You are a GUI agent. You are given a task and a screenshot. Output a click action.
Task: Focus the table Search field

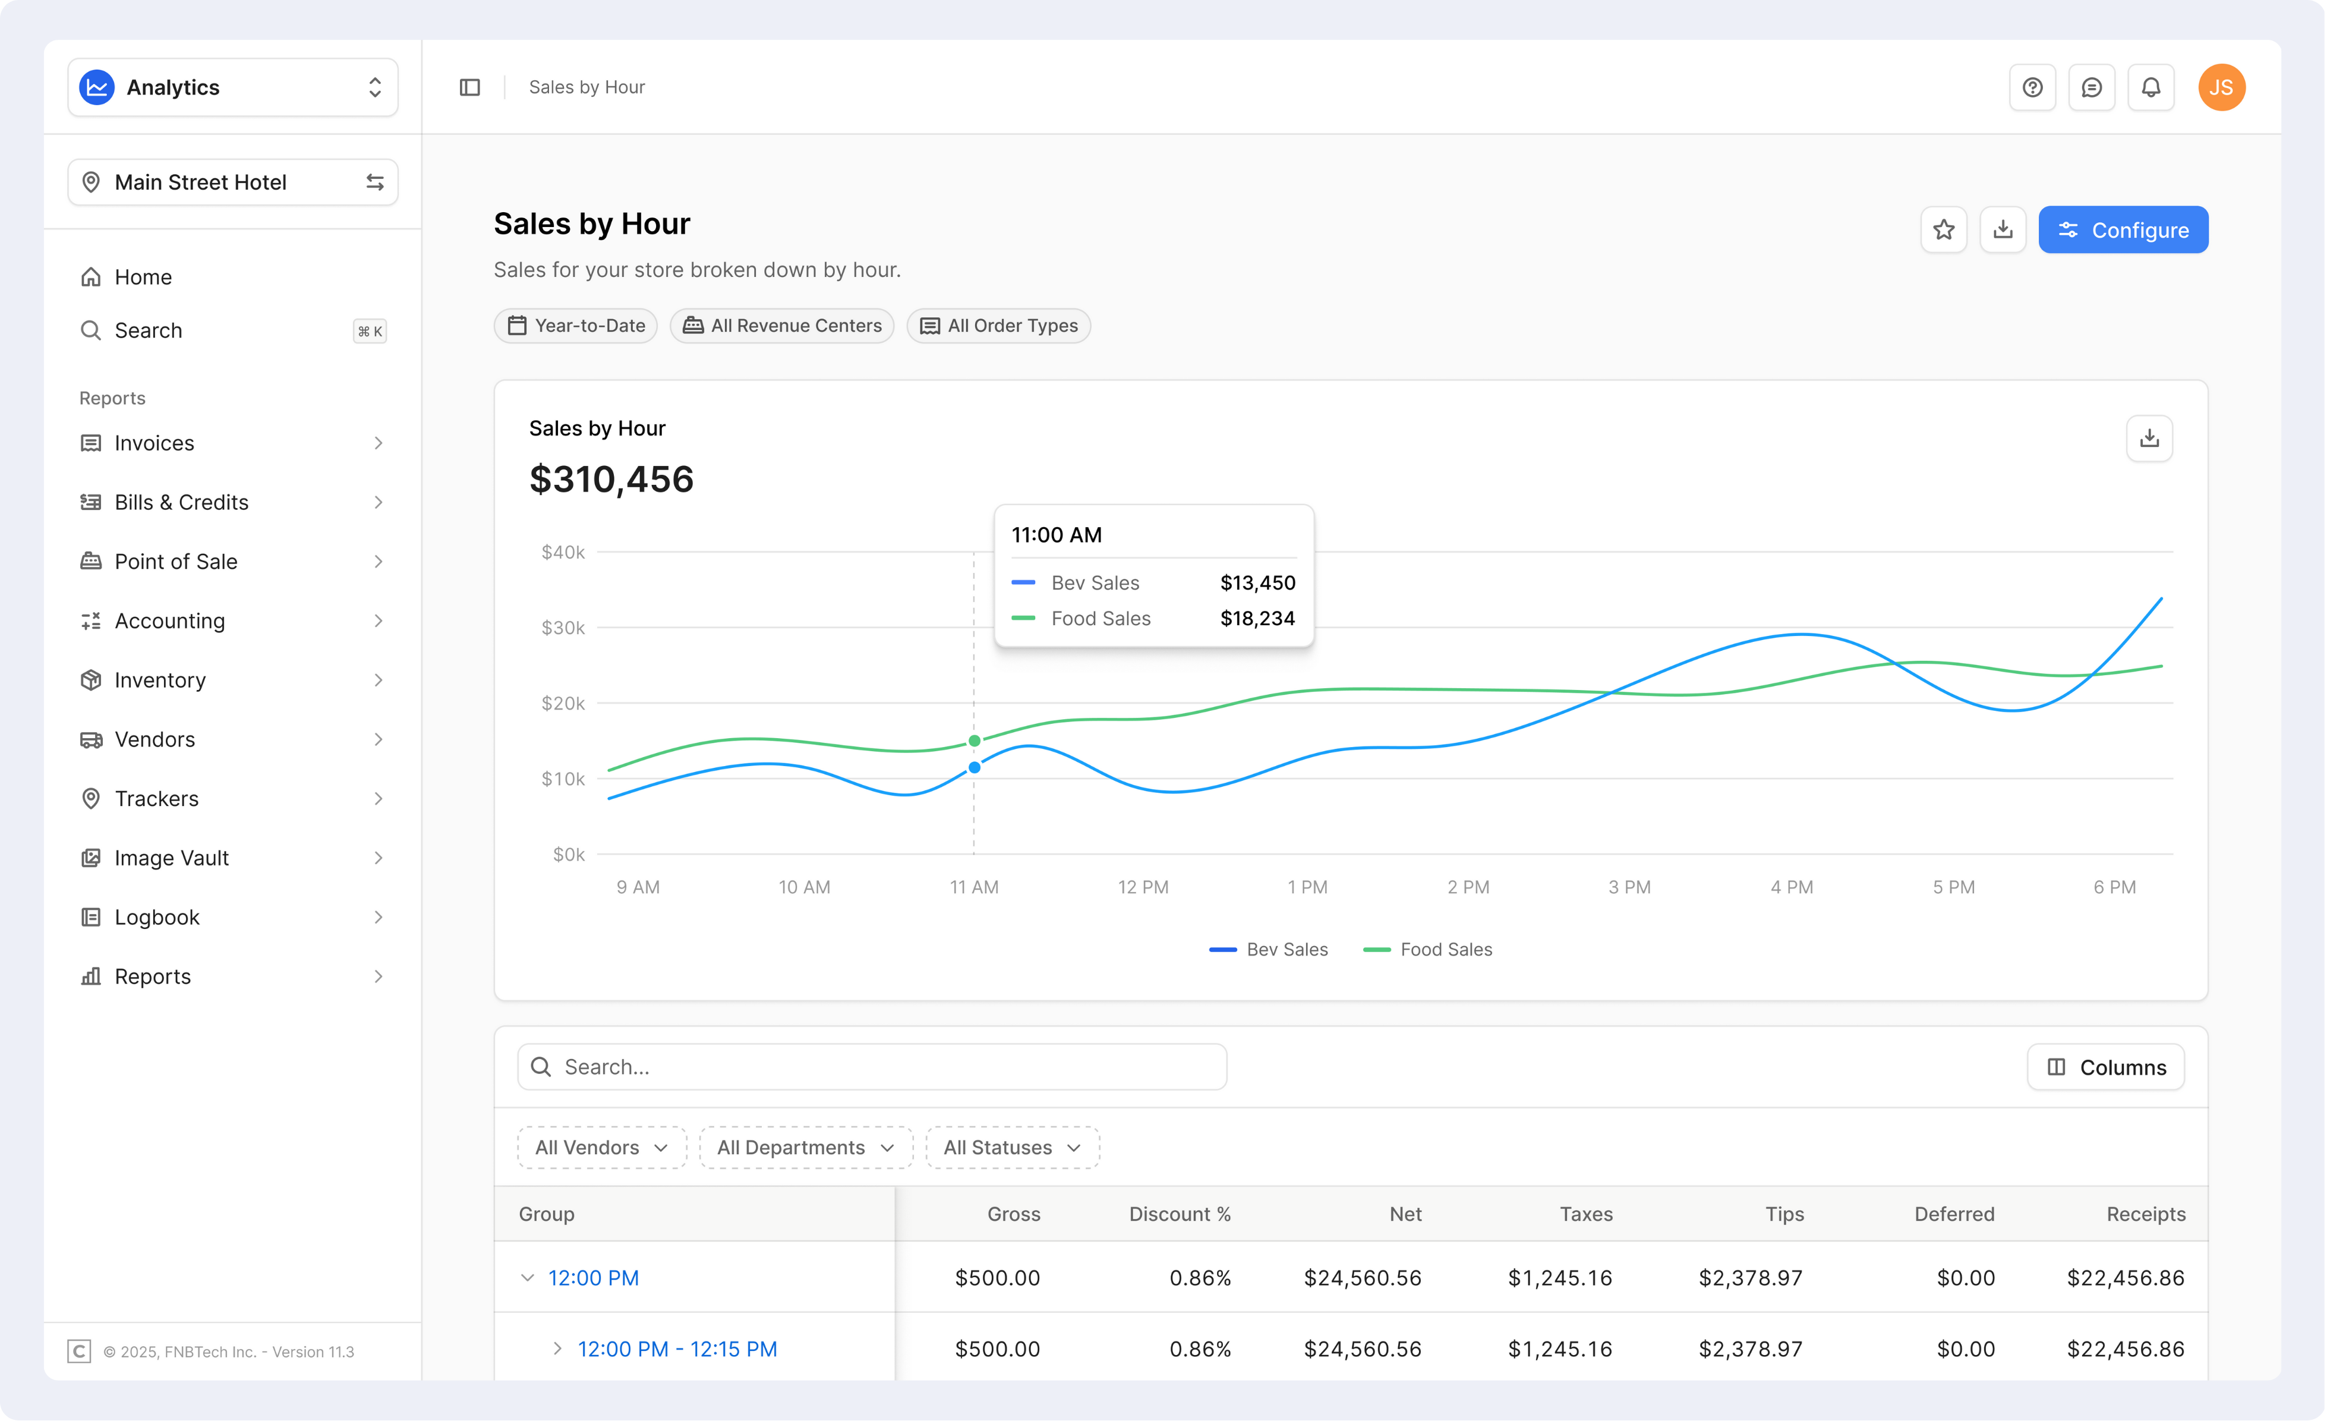click(872, 1067)
